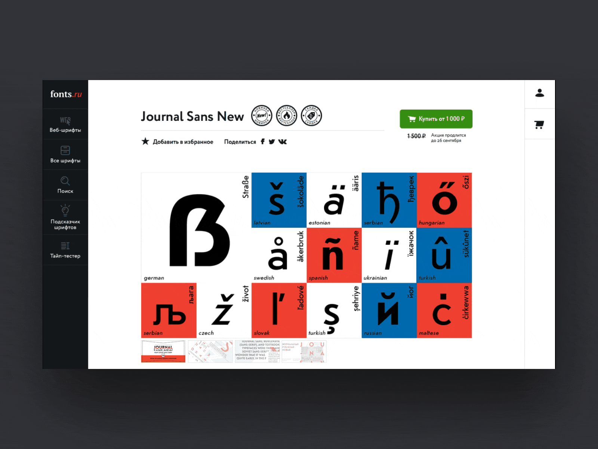
Task: Open the Поиск magnifier icon
Action: click(65, 181)
